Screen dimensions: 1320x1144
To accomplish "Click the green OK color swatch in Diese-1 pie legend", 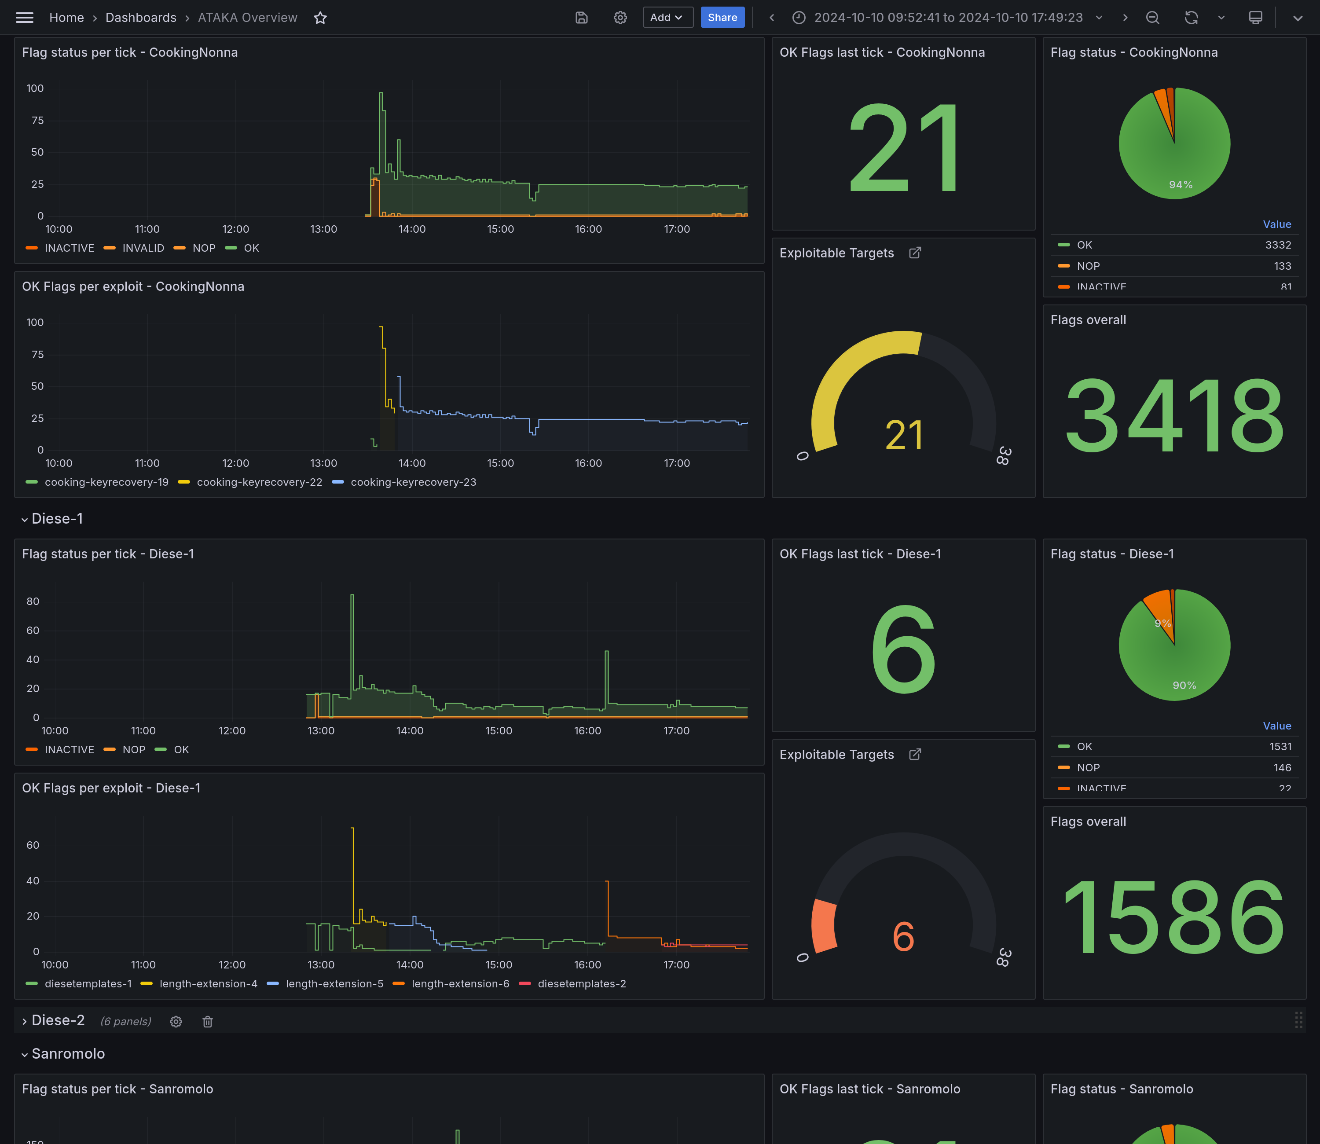I will [1063, 747].
